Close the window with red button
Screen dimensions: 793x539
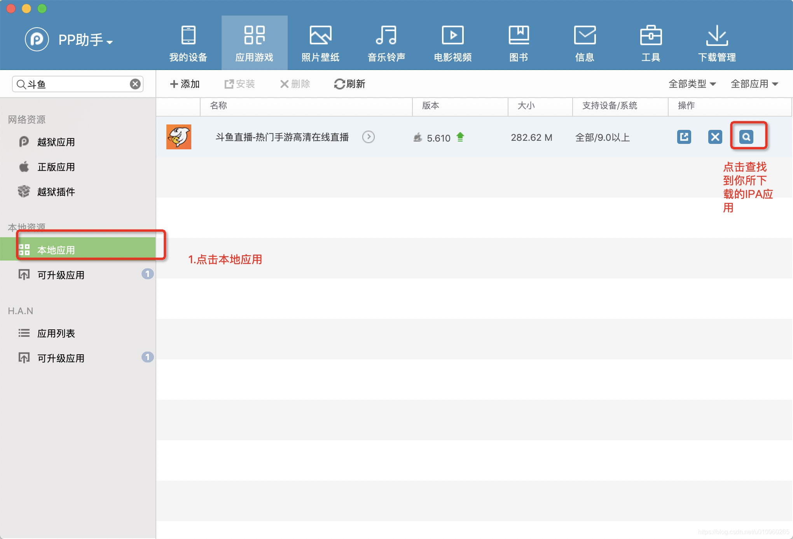pyautogui.click(x=11, y=8)
